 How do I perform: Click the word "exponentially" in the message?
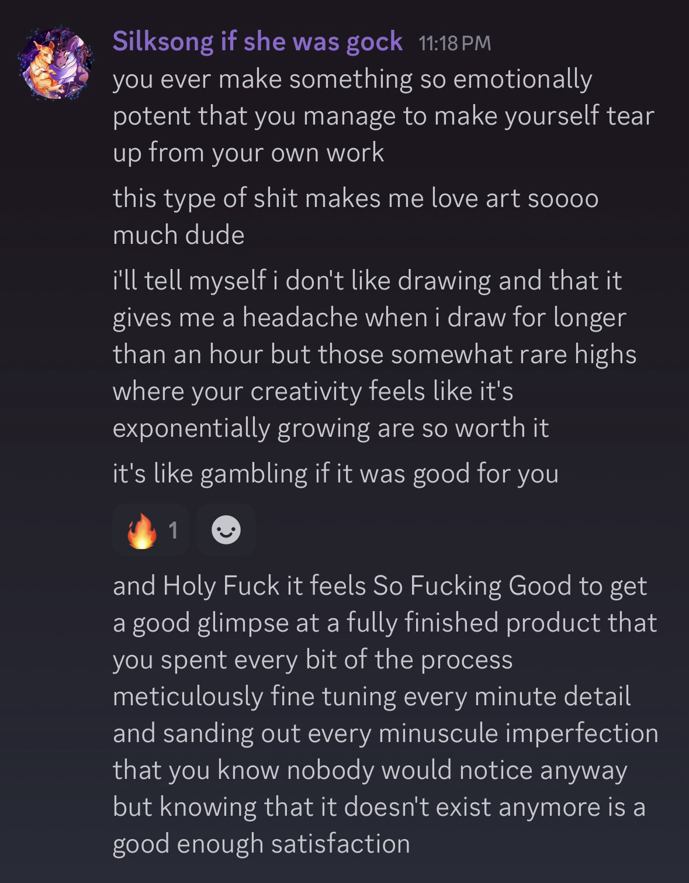(x=191, y=428)
